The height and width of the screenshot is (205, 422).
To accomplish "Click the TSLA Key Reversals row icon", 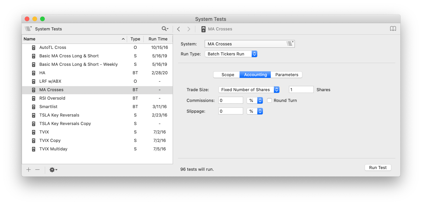I will [34, 115].
